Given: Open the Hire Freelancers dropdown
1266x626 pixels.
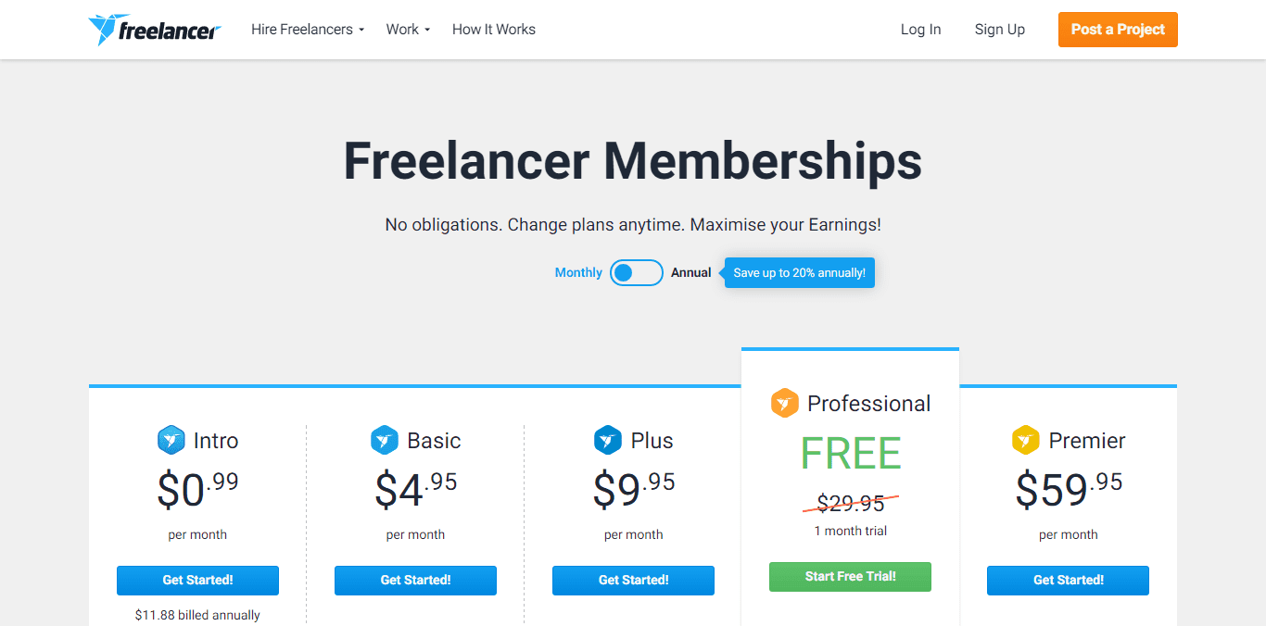Looking at the screenshot, I should coord(307,29).
